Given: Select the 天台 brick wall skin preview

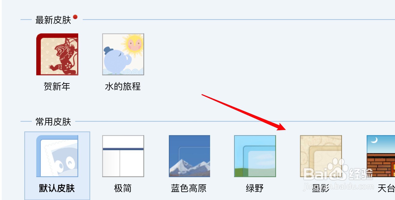Looking at the screenshot, I should pyautogui.click(x=381, y=156).
